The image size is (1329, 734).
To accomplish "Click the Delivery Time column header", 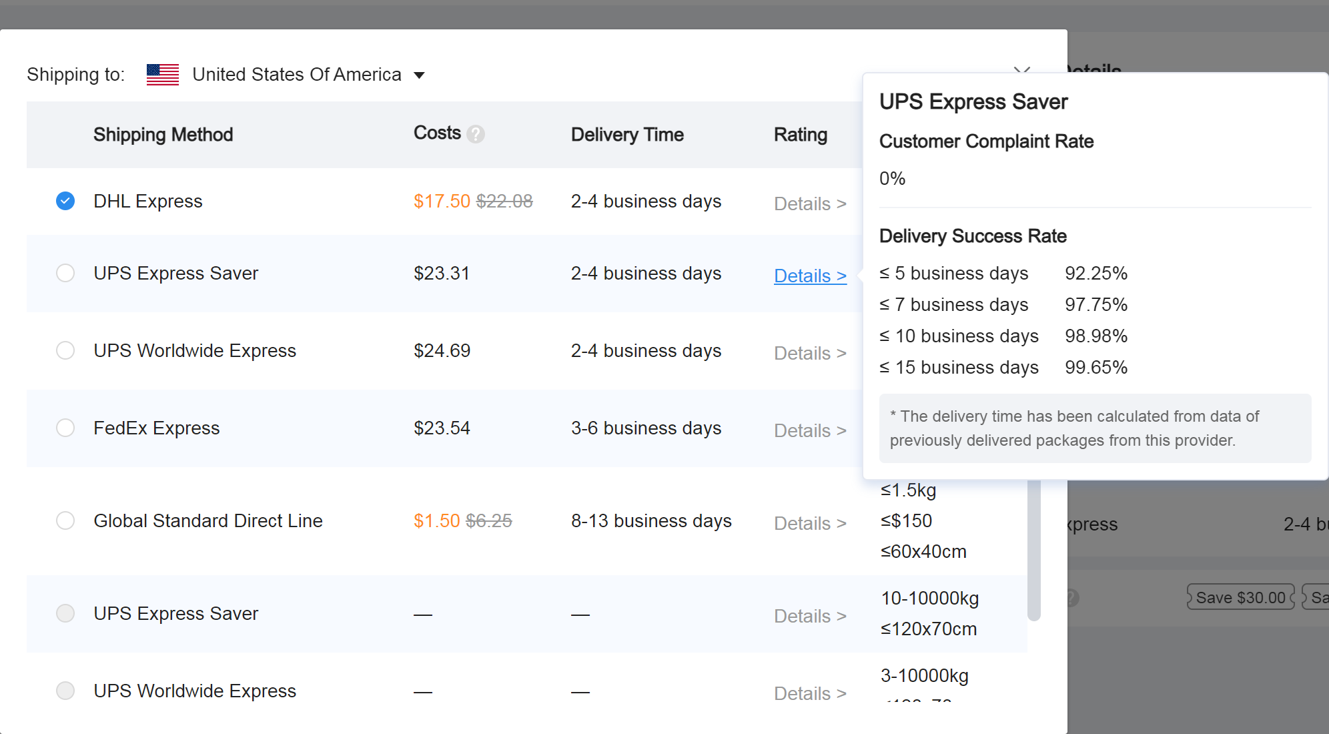I will tap(627, 135).
